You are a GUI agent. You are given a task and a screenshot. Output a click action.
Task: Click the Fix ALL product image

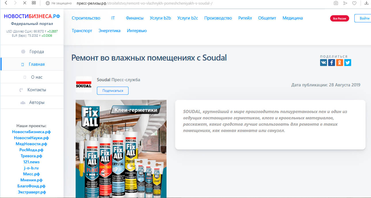pos(121,149)
